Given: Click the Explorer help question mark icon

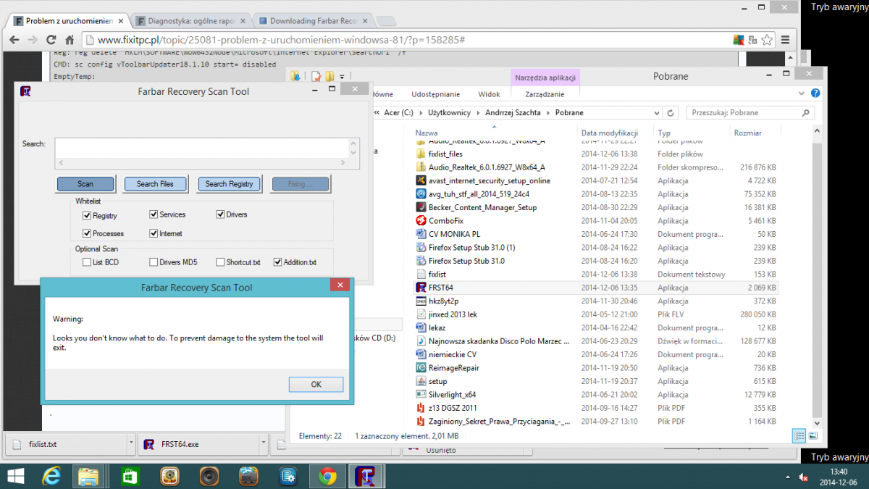Looking at the screenshot, I should [x=815, y=93].
